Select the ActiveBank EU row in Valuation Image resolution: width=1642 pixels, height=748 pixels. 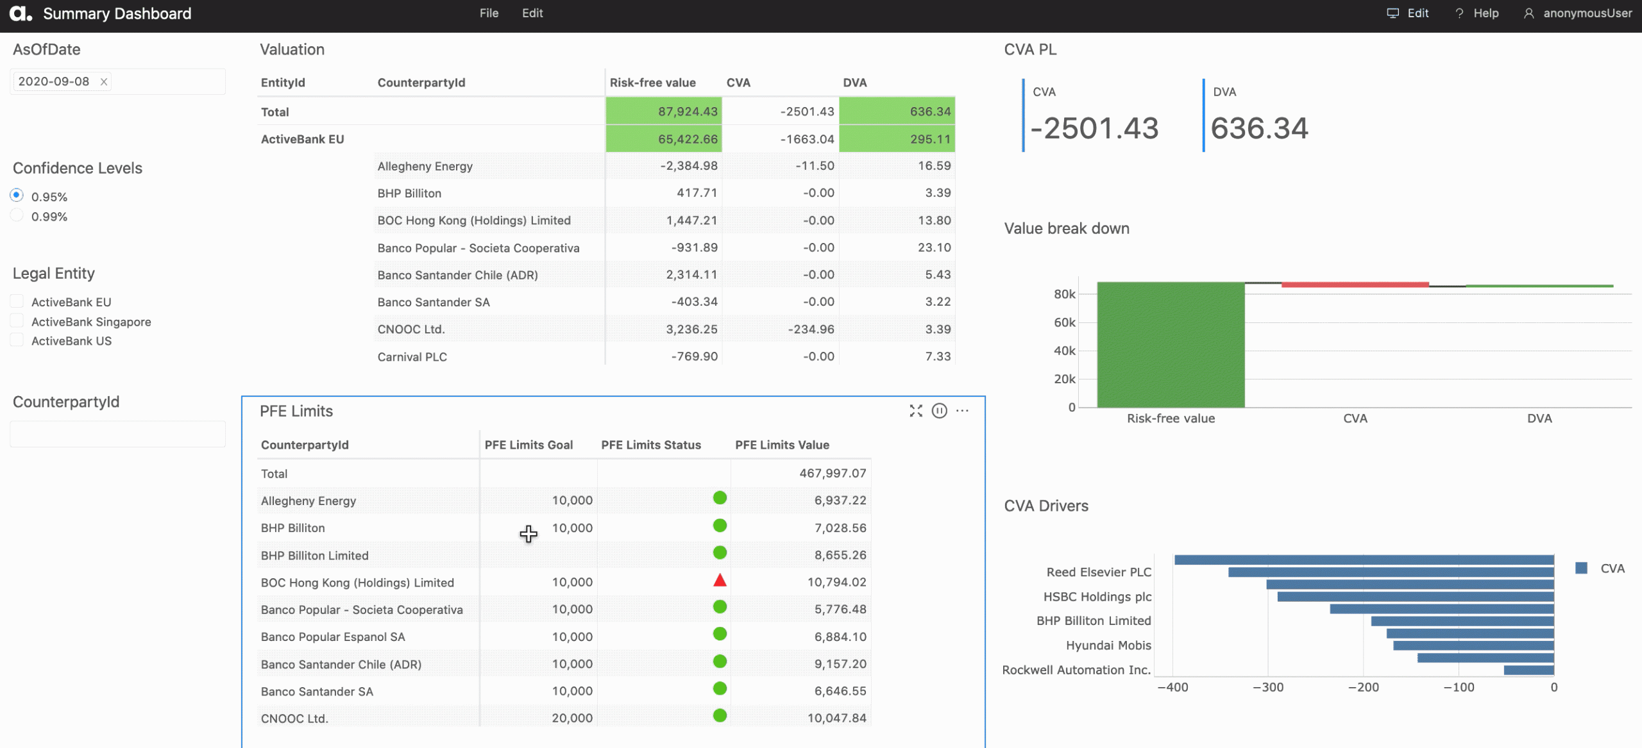pos(606,139)
